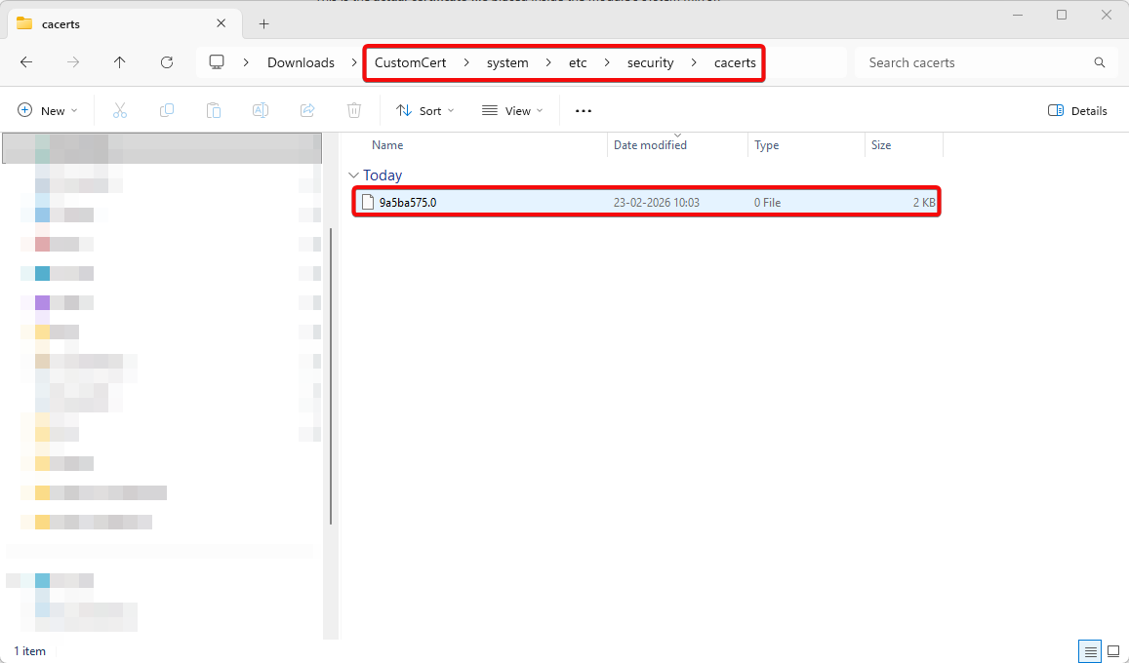This screenshot has width=1129, height=663.
Task: Navigate back to previous folder
Action: 26,62
